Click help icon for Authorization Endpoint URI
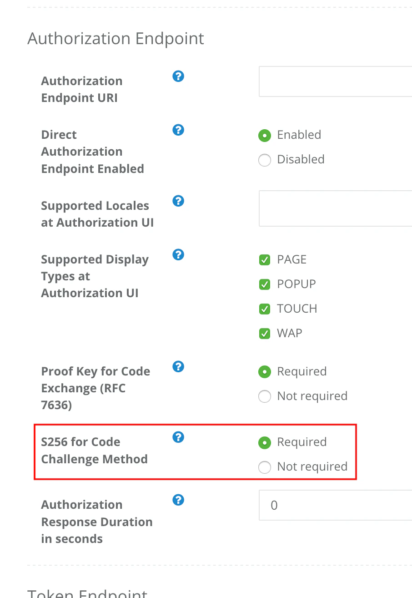This screenshot has height=598, width=412. 178,76
